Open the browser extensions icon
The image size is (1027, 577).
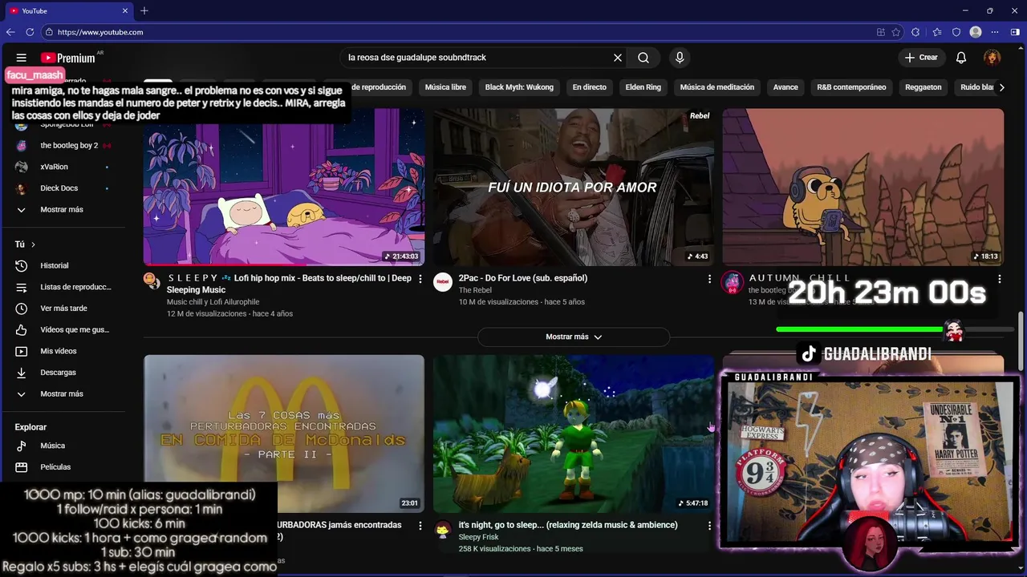point(916,32)
